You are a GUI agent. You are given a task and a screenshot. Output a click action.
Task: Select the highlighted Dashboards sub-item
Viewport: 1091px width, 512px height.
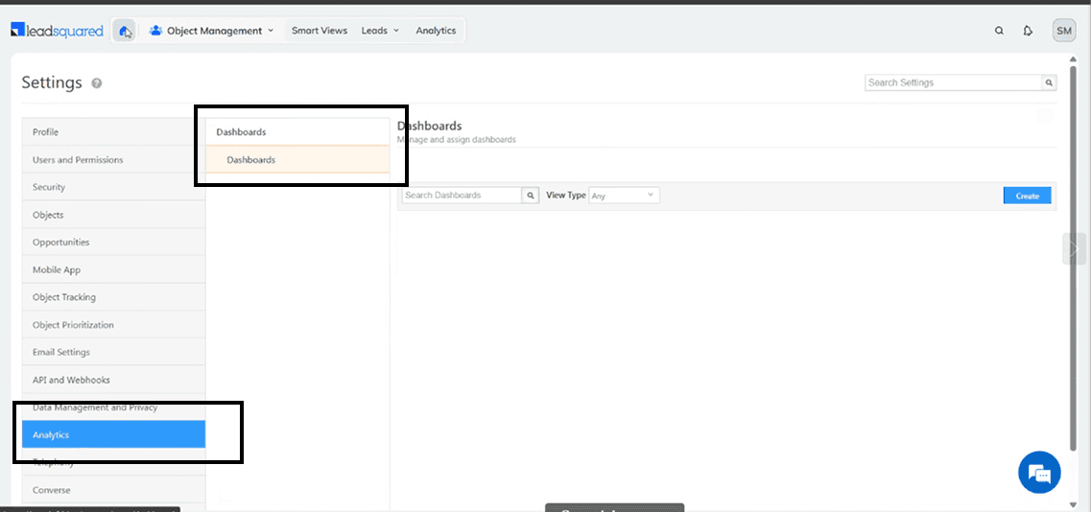tap(297, 159)
